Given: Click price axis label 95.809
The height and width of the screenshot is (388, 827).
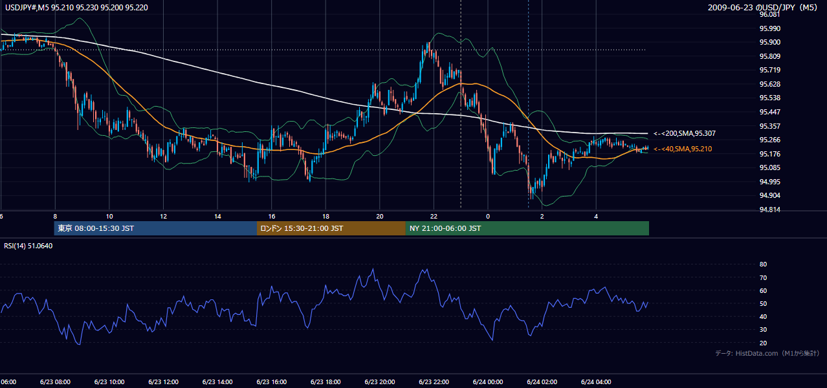Looking at the screenshot, I should 771,56.
